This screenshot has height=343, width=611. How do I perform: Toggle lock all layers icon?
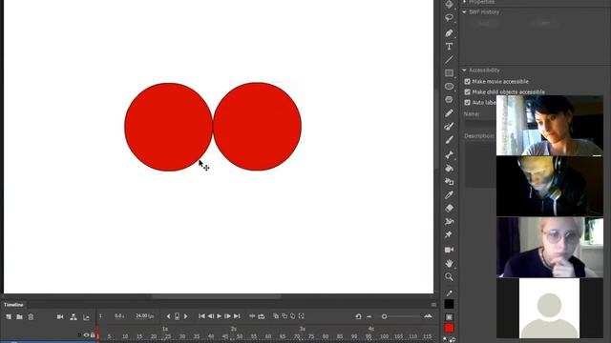point(93,334)
